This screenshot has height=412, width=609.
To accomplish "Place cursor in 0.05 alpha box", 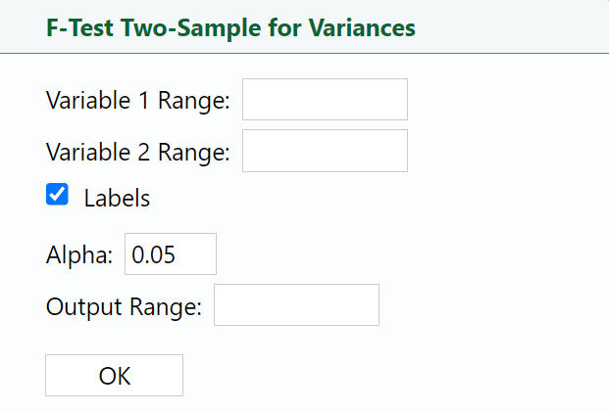I will (170, 254).
